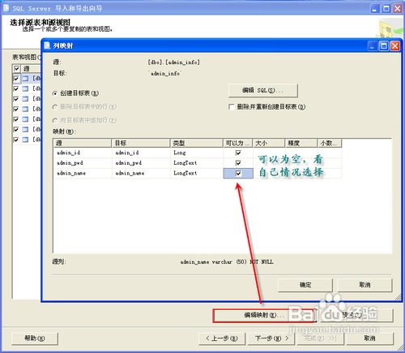Click the admin_id destination cell

[141, 153]
